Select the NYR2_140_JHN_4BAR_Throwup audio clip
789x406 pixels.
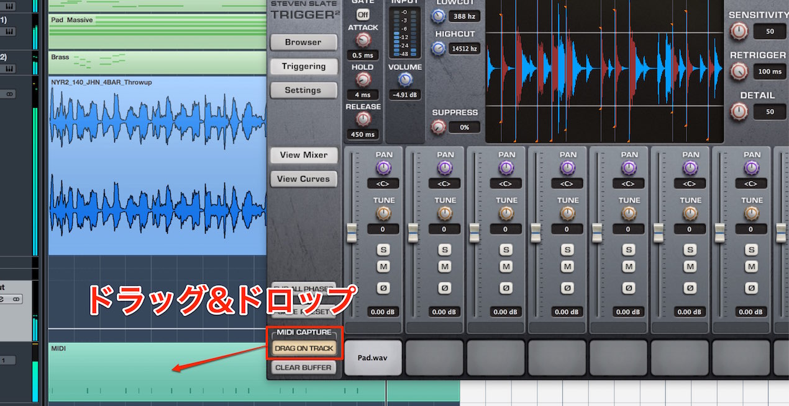[x=158, y=165]
